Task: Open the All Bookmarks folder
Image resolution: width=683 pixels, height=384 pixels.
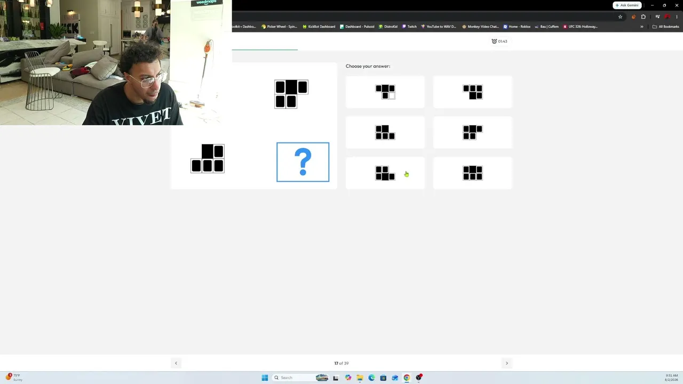Action: click(x=666, y=27)
